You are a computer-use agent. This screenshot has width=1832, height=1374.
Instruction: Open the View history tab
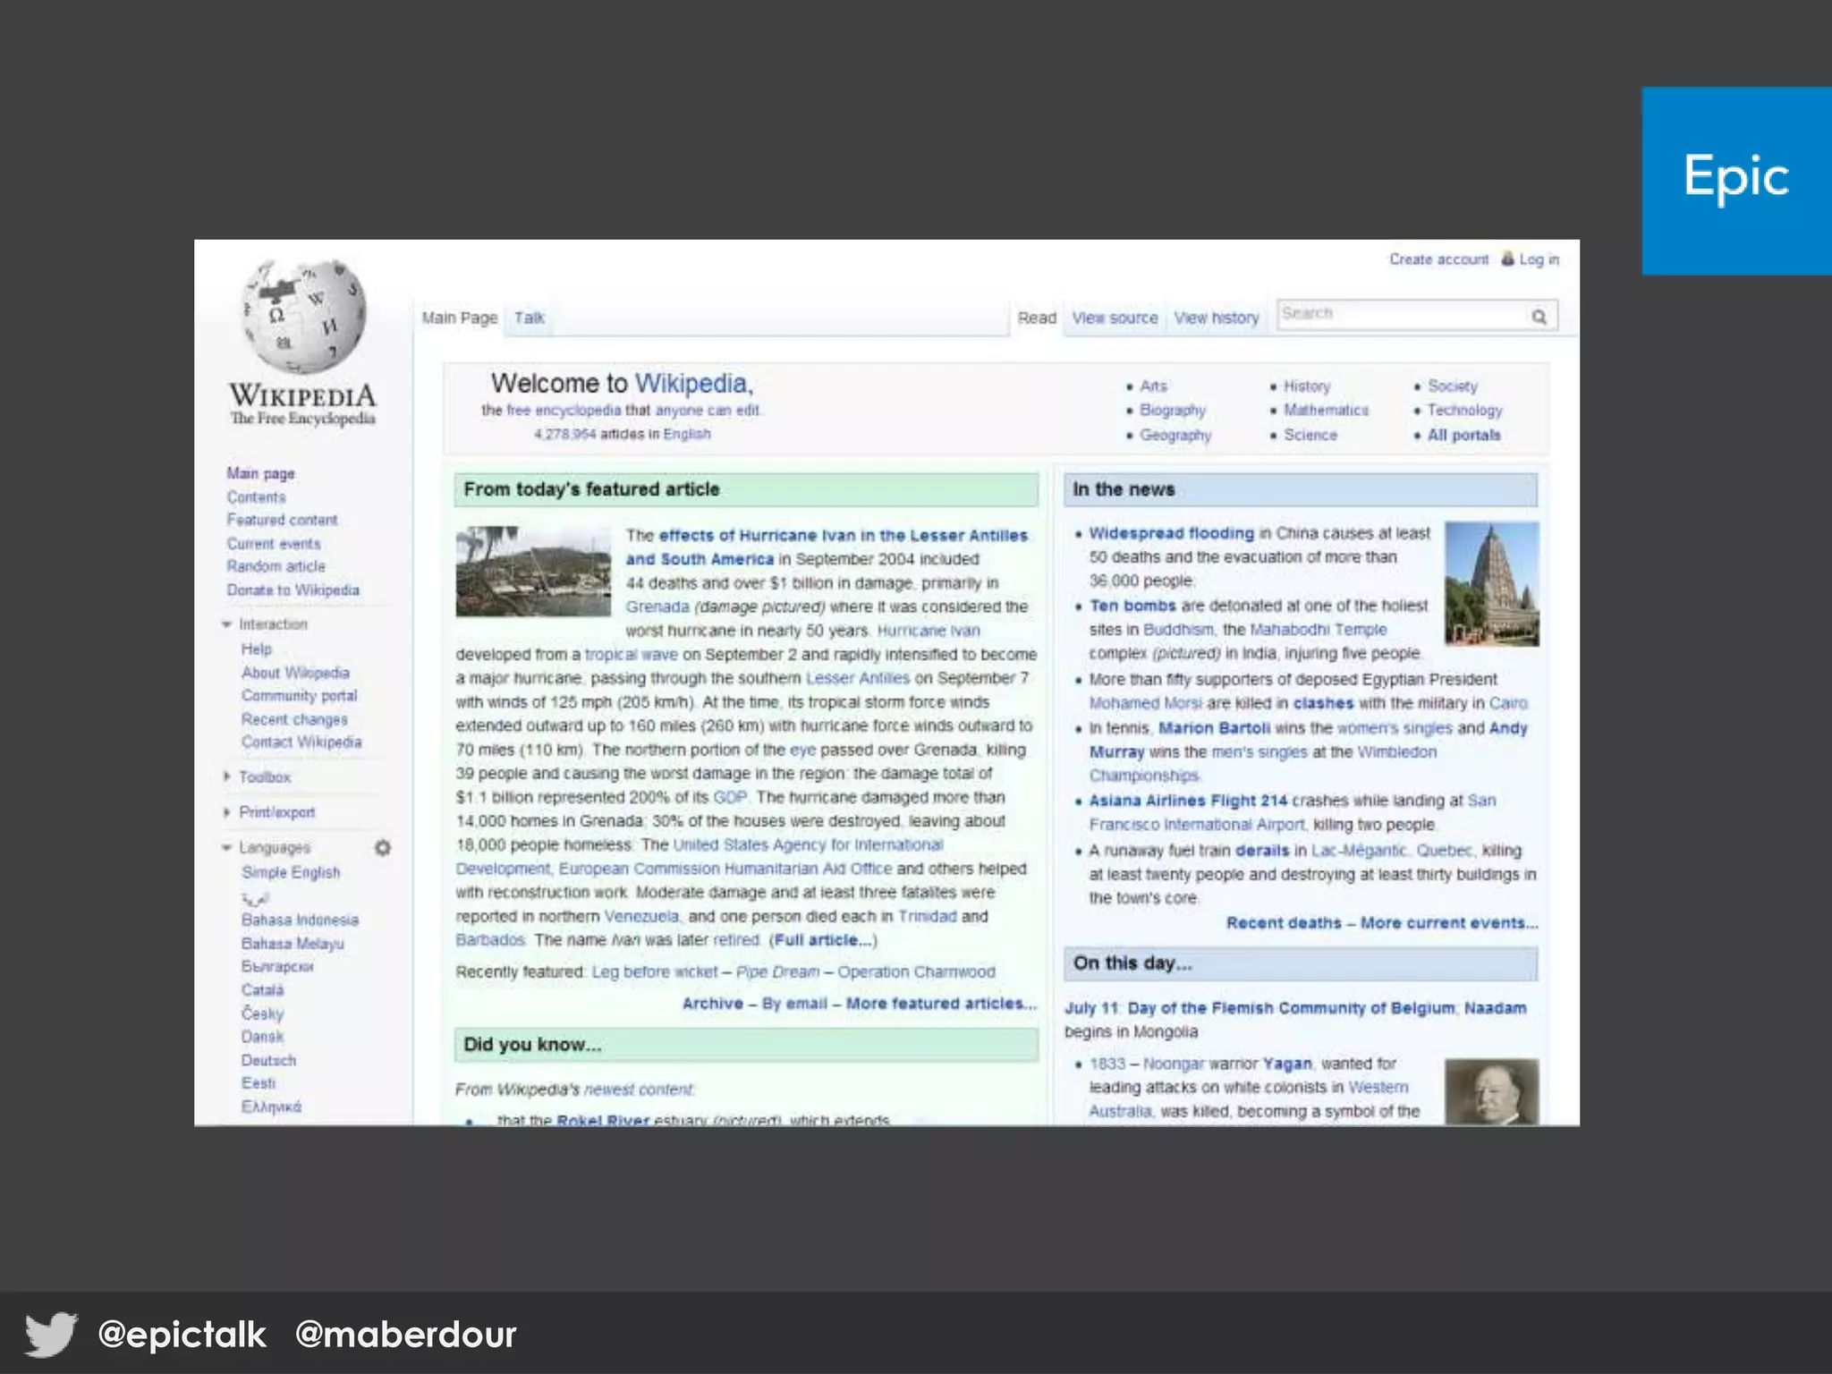pos(1216,318)
